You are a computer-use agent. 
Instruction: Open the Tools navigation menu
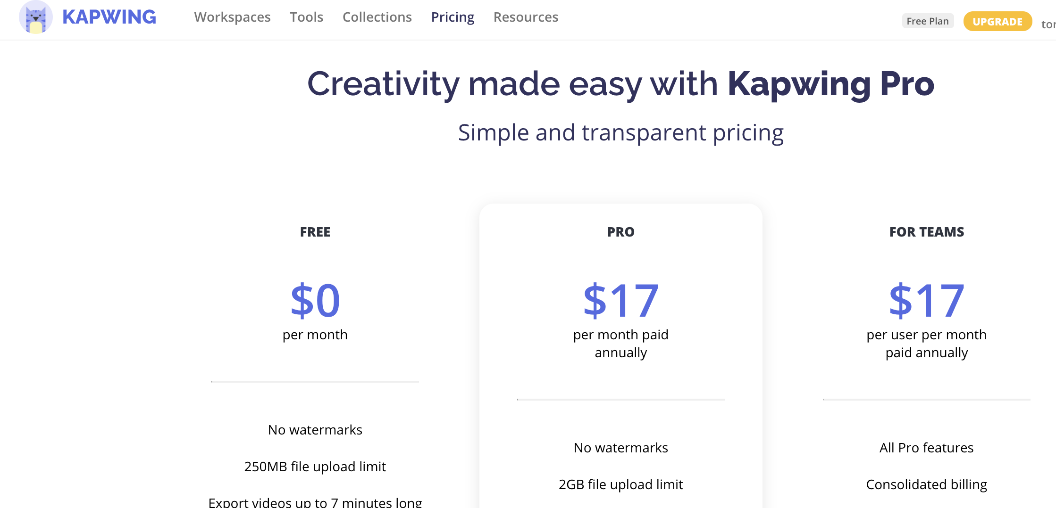point(306,17)
